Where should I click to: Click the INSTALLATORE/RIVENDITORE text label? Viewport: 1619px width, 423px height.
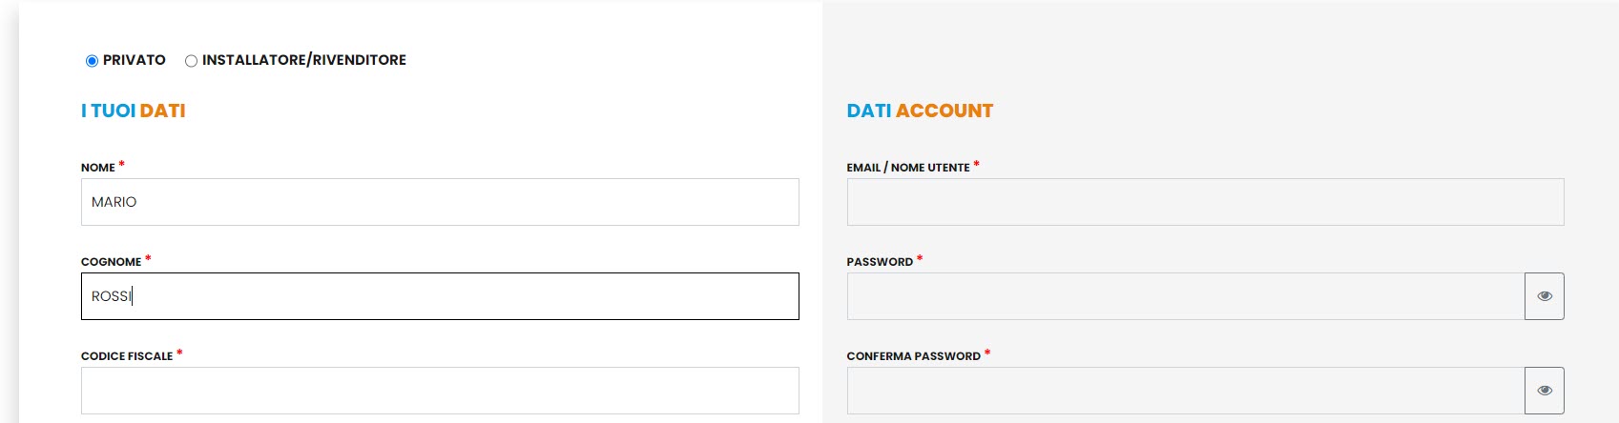[x=303, y=60]
